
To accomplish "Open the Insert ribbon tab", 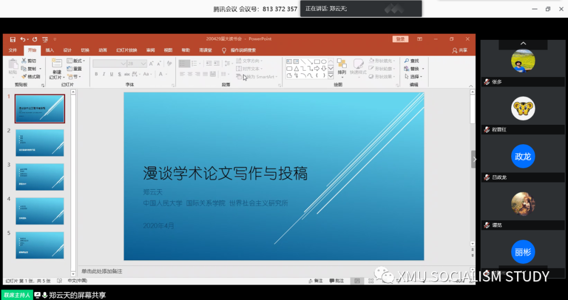I will point(49,50).
